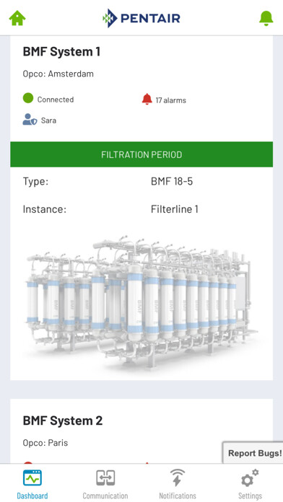
Task: Click the red alarm bell icon
Action: pos(147,100)
